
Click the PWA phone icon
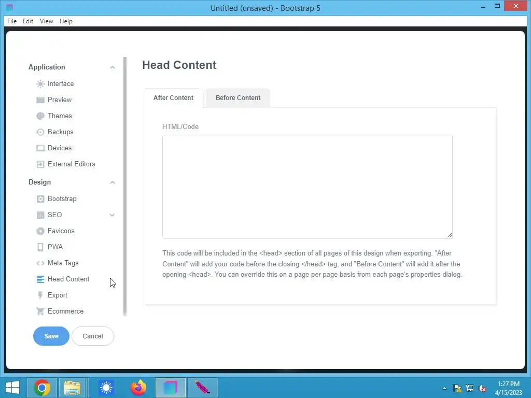(x=40, y=247)
